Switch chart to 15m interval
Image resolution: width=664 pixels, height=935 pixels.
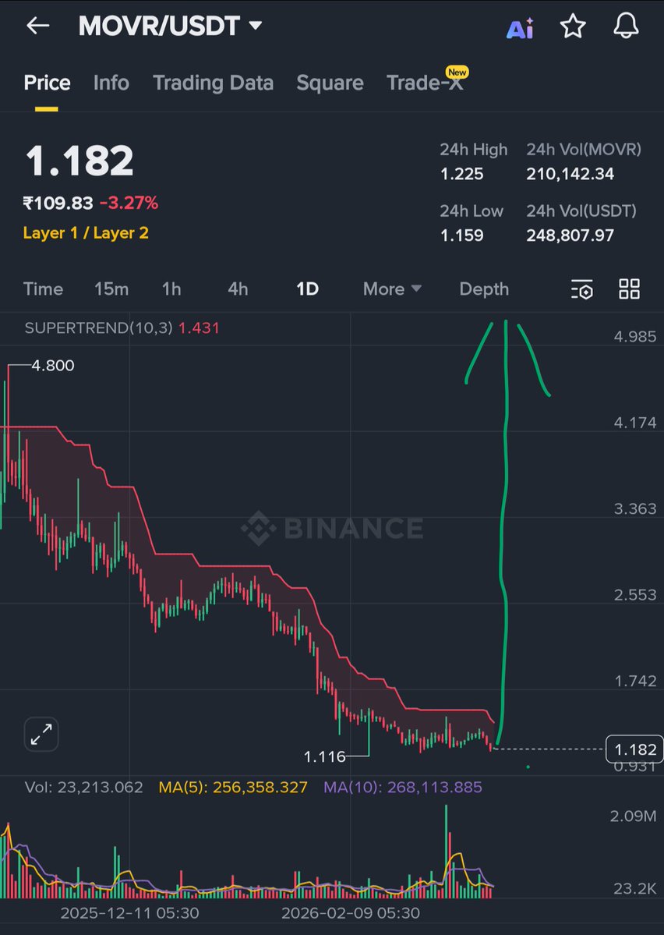[111, 289]
